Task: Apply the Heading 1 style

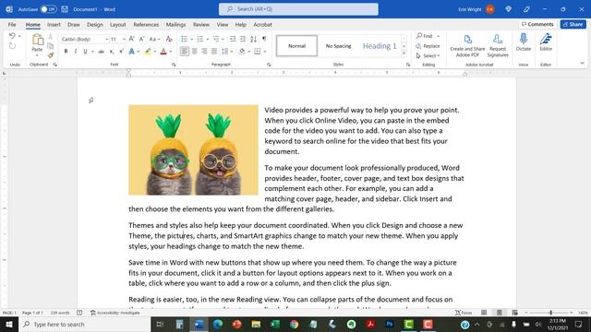Action: pos(380,46)
